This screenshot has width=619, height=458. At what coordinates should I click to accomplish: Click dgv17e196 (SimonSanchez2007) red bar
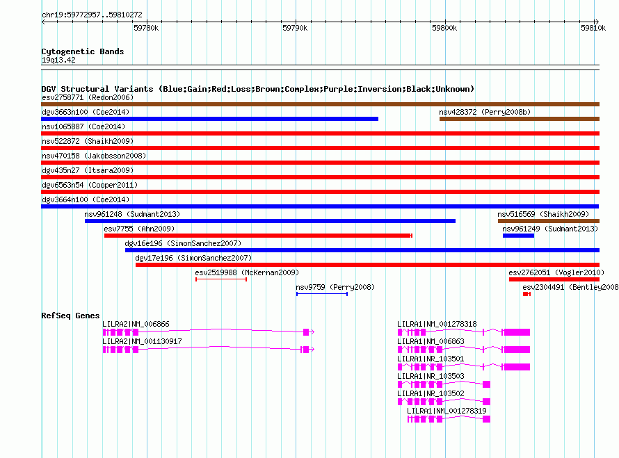point(367,265)
